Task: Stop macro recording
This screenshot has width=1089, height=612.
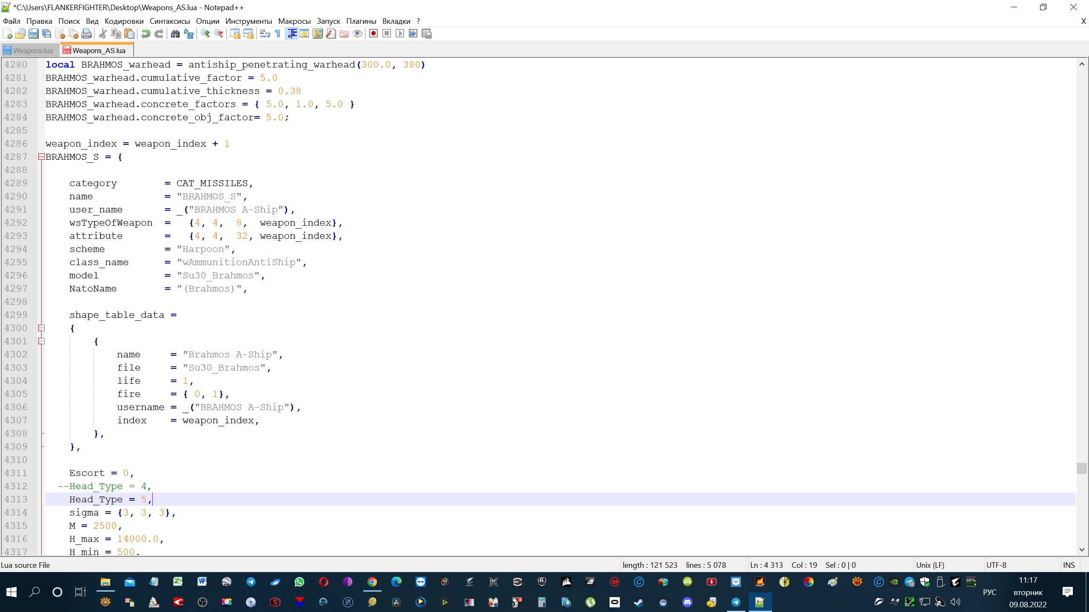Action: (x=387, y=34)
